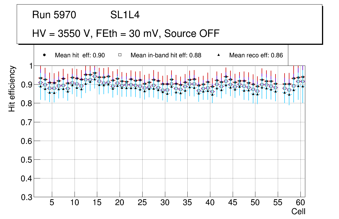Viewport: 339px width, 219px height.
Task: Click the x-axis tick label 30
Action: (165, 203)
